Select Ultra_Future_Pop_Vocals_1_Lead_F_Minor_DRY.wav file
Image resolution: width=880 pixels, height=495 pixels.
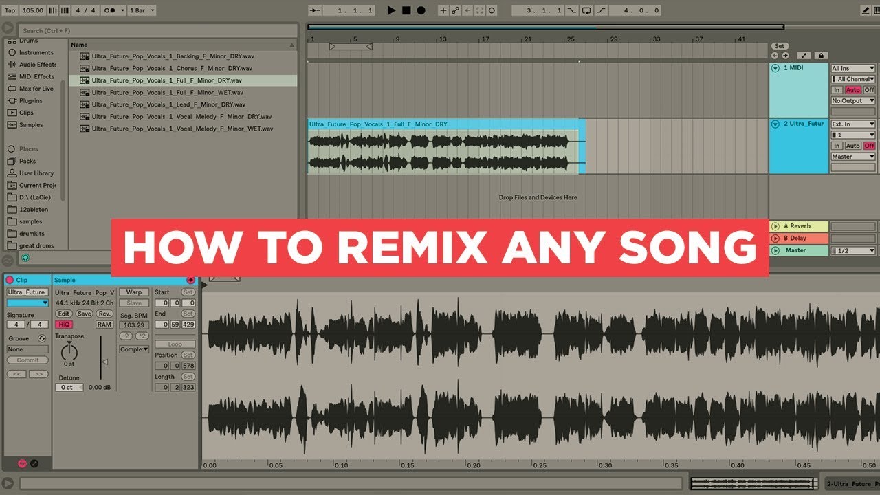168,104
